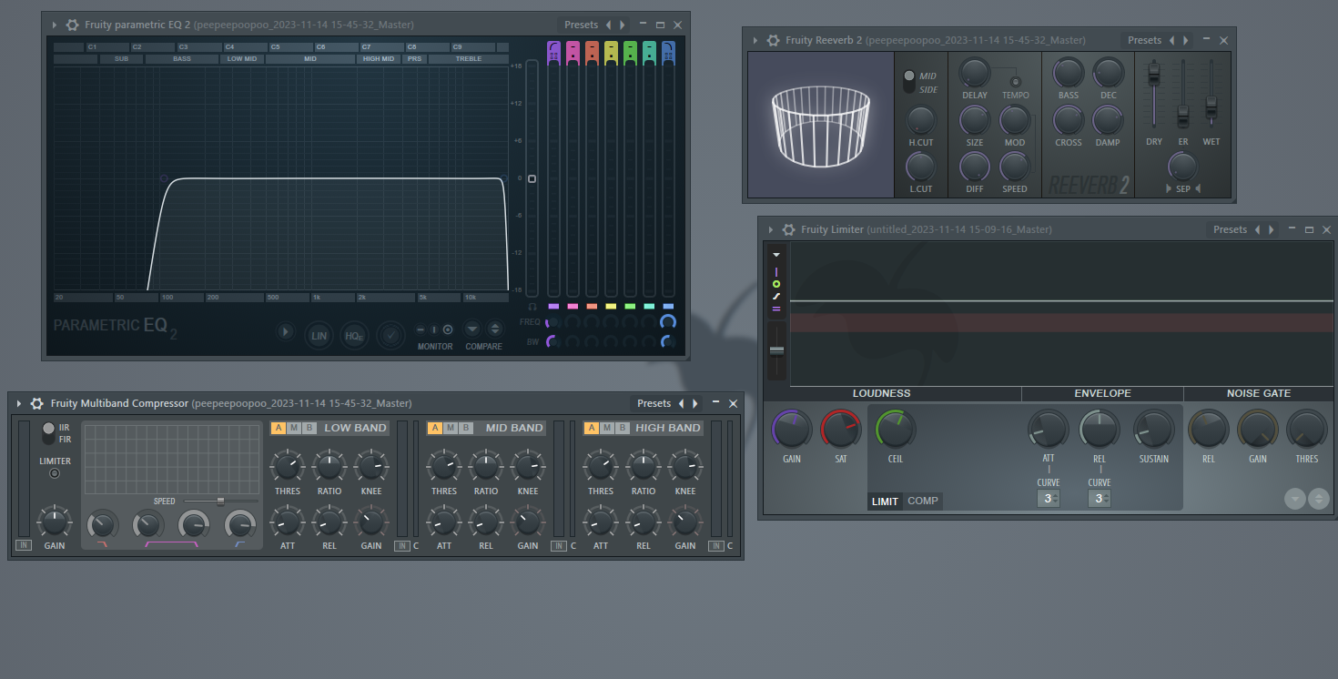Image resolution: width=1338 pixels, height=679 pixels.
Task: Click the checkmark round button in parametric EQ
Action: point(390,335)
